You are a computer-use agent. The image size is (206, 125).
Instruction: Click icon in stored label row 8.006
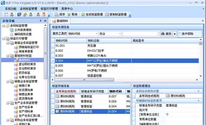pos(57,101)
